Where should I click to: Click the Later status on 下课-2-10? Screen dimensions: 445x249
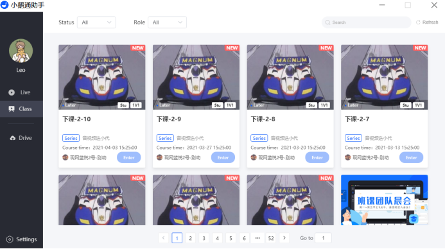click(69, 105)
